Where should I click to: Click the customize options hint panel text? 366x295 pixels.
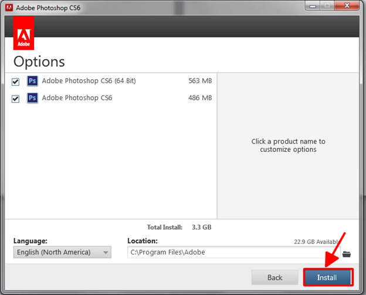tap(288, 145)
